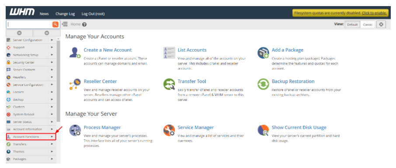
Task: Open the Change Log menu item
Action: [65, 14]
